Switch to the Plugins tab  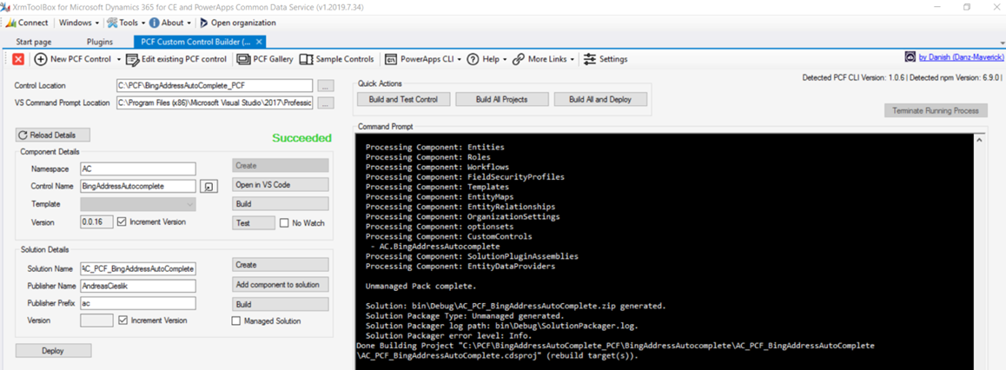pyautogui.click(x=99, y=42)
